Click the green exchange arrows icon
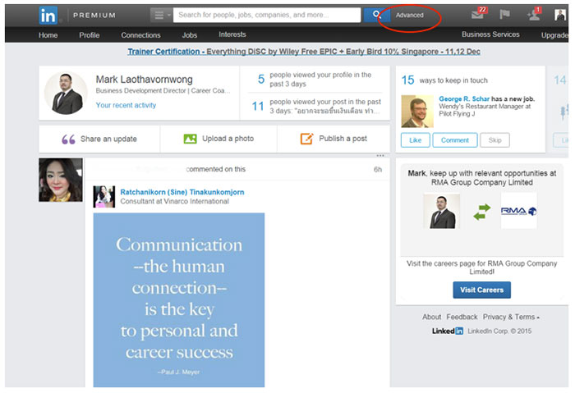The height and width of the screenshot is (393, 575). [x=482, y=212]
